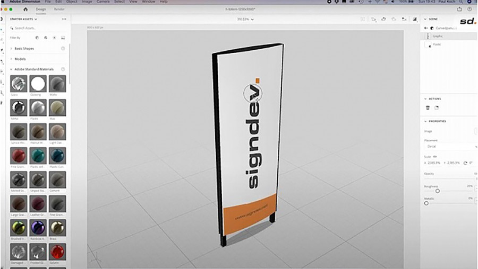The height and width of the screenshot is (269, 478).
Task: Adjust the Opacity slider
Action: click(450, 179)
